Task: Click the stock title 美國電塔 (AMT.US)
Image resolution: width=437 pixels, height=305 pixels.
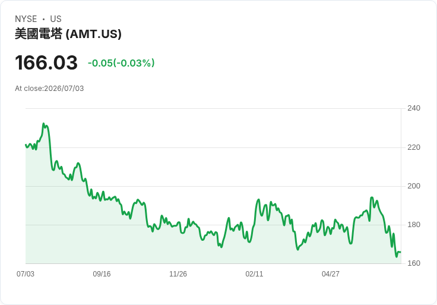Action: 68,34
